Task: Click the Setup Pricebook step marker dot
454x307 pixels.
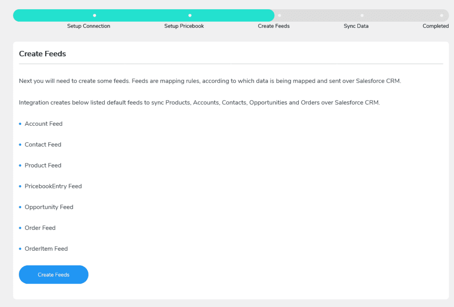Action: point(189,15)
